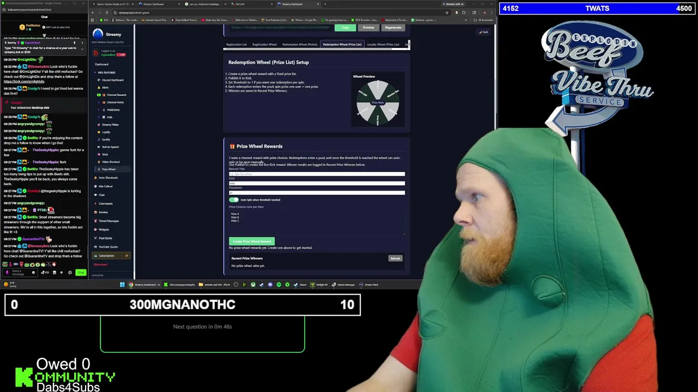
Task: Open Dashboard in Streamy sidebar
Action: coord(101,64)
